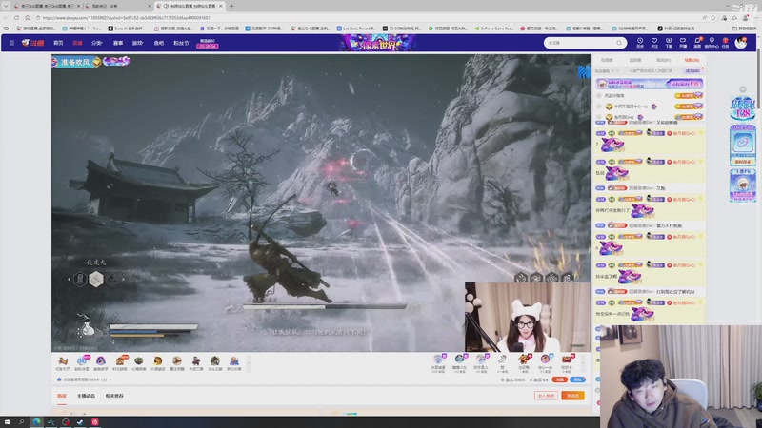Reload the page with the refresh icon
The width and height of the screenshot is (762, 428).
point(16,18)
